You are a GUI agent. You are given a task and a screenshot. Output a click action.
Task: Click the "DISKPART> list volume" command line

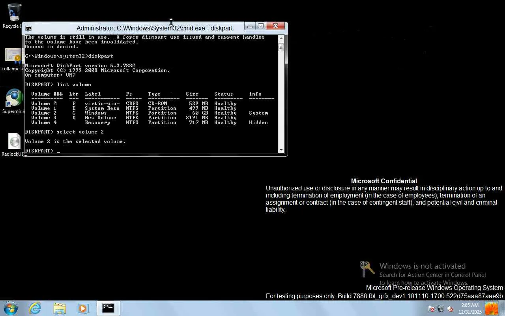coord(58,85)
